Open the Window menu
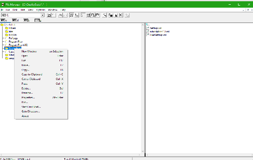The width and height of the screenshot is (253, 160). point(53,10)
